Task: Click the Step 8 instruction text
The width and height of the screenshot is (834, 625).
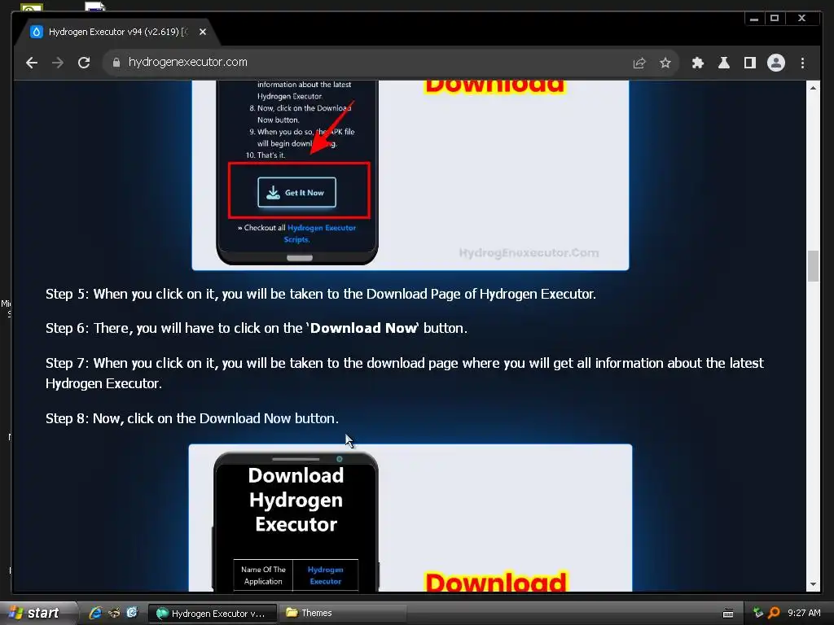Action: click(192, 418)
